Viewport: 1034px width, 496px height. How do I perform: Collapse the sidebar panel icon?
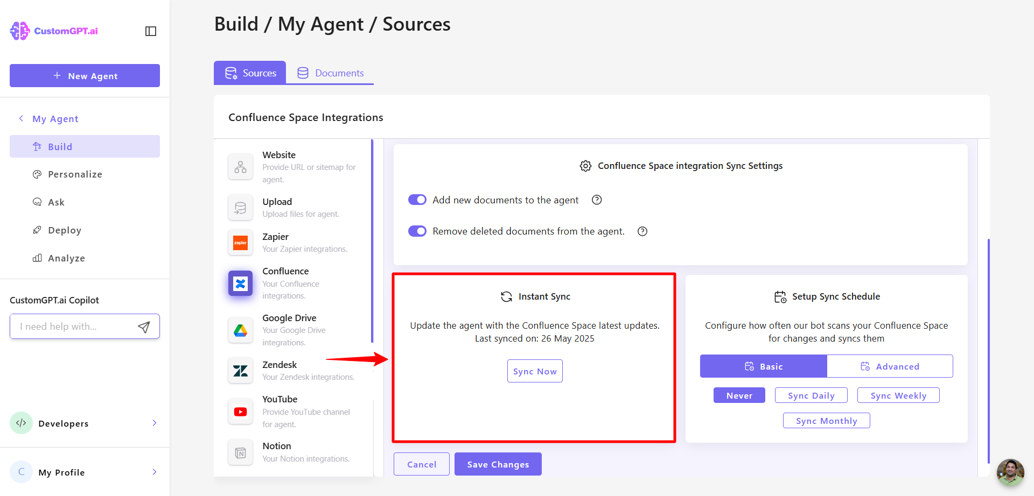pos(151,31)
